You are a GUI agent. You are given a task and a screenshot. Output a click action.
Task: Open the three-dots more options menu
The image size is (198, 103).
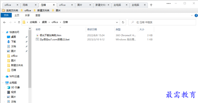169,3
